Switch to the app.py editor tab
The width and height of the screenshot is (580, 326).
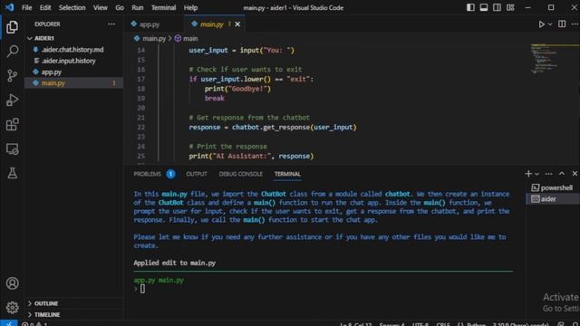click(x=150, y=24)
